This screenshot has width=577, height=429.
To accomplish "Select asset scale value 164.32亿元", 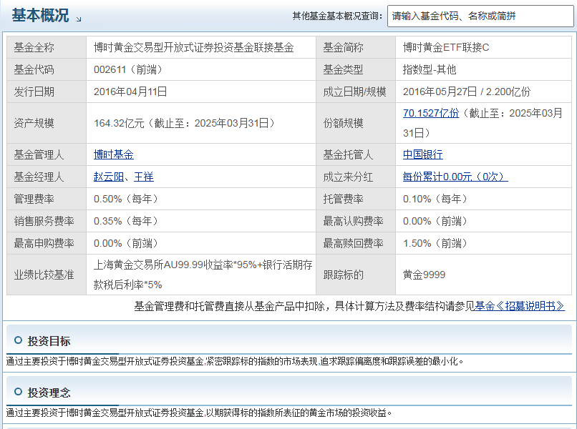I will (x=119, y=123).
